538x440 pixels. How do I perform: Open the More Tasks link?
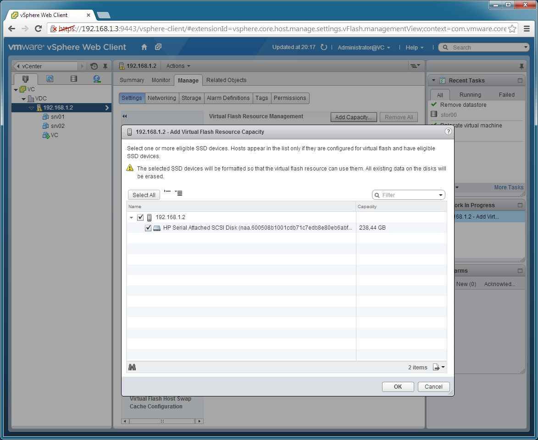click(509, 187)
